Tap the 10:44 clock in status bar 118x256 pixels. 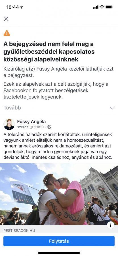(13, 7)
